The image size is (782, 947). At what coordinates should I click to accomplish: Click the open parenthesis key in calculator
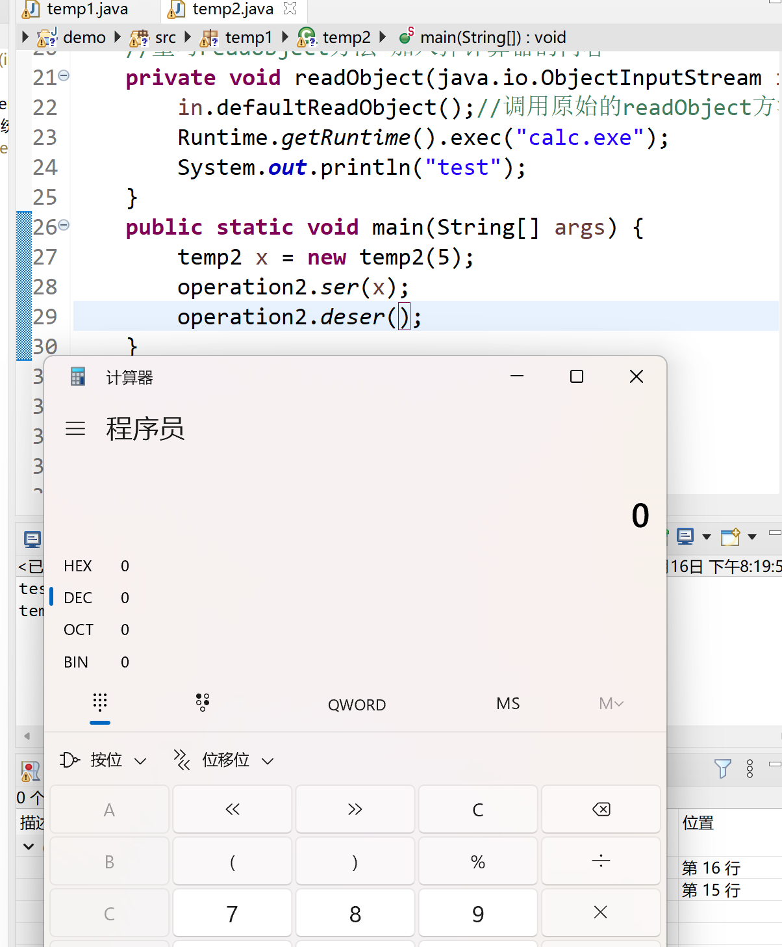pos(233,861)
